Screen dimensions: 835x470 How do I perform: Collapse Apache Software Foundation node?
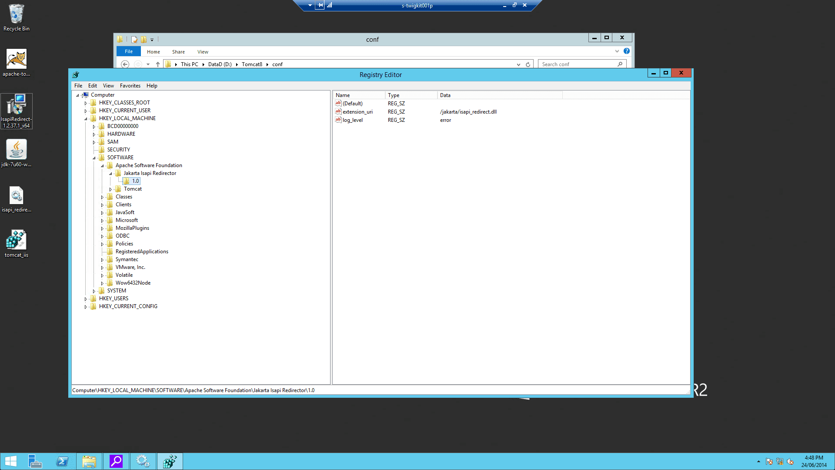click(x=102, y=166)
